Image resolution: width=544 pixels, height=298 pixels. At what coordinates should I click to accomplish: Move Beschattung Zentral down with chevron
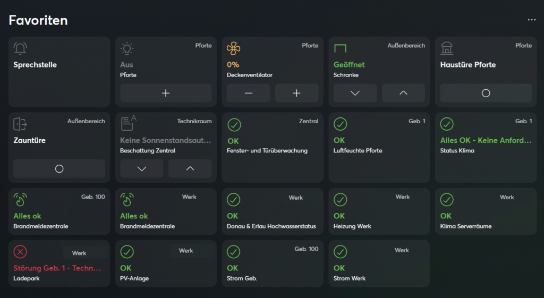[x=142, y=168]
